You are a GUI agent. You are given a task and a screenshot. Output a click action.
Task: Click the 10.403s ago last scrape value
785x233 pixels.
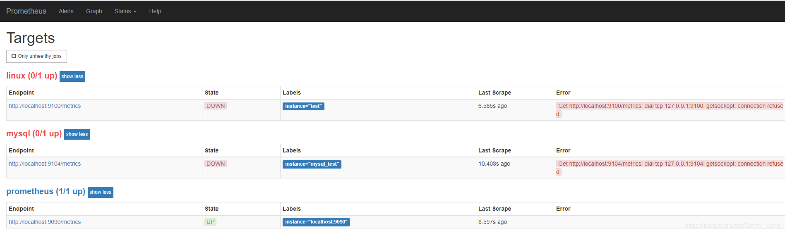494,164
